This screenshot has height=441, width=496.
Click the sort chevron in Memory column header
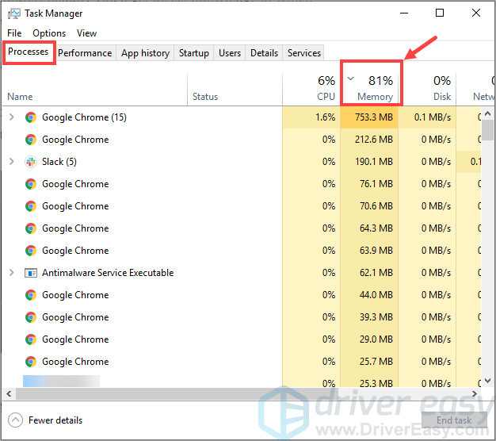[x=351, y=79]
